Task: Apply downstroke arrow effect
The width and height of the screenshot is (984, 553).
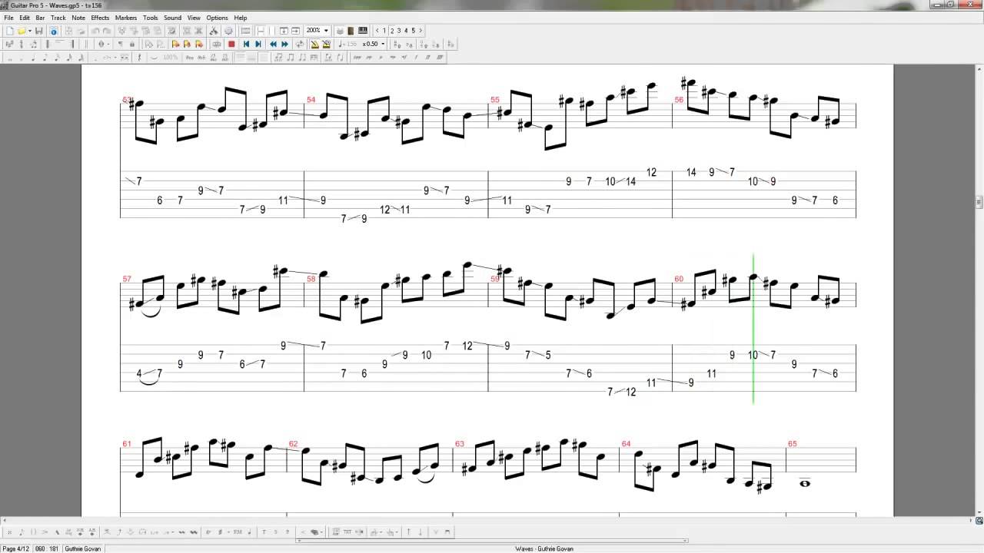Action: 421,531
